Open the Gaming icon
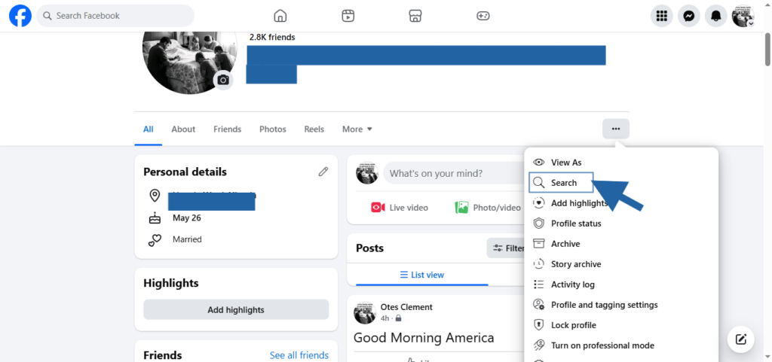Image resolution: width=772 pixels, height=362 pixels. (482, 16)
